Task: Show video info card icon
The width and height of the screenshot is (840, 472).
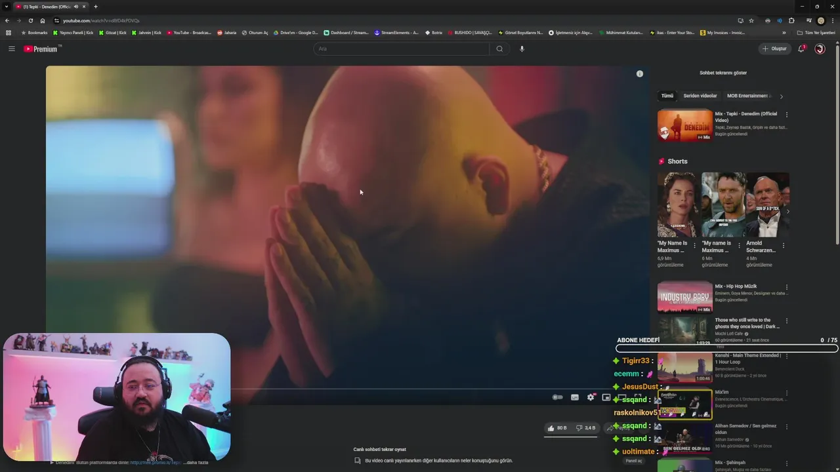Action: pos(640,73)
